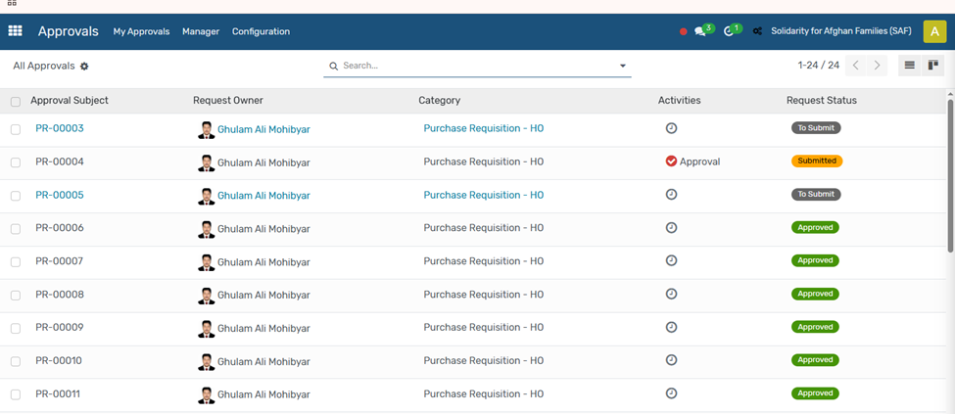Image resolution: width=955 pixels, height=414 pixels.
Task: Click the red Approval activity icon on PR-00004
Action: pyautogui.click(x=671, y=161)
